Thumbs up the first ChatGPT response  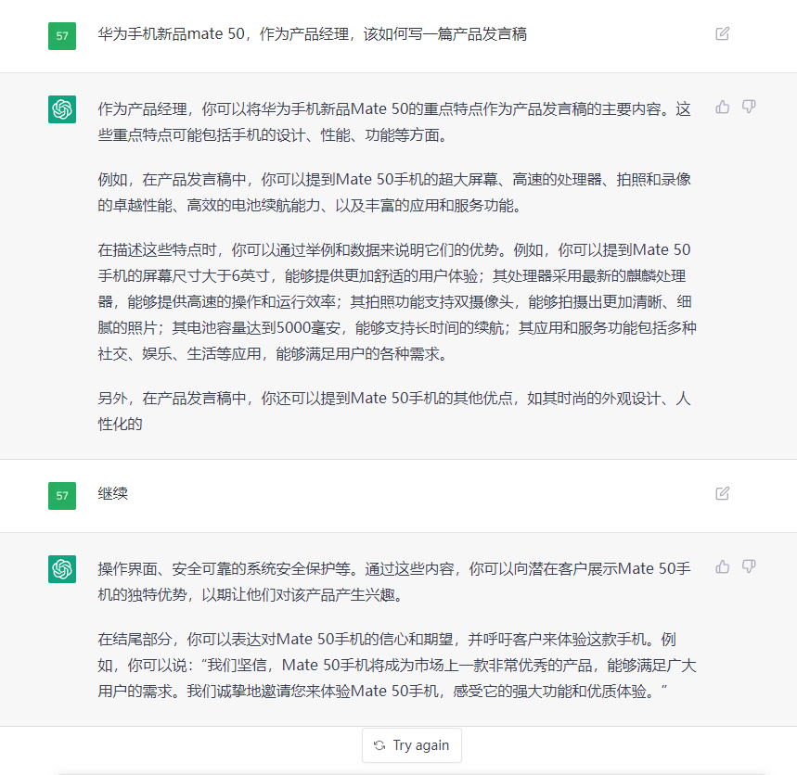point(722,108)
